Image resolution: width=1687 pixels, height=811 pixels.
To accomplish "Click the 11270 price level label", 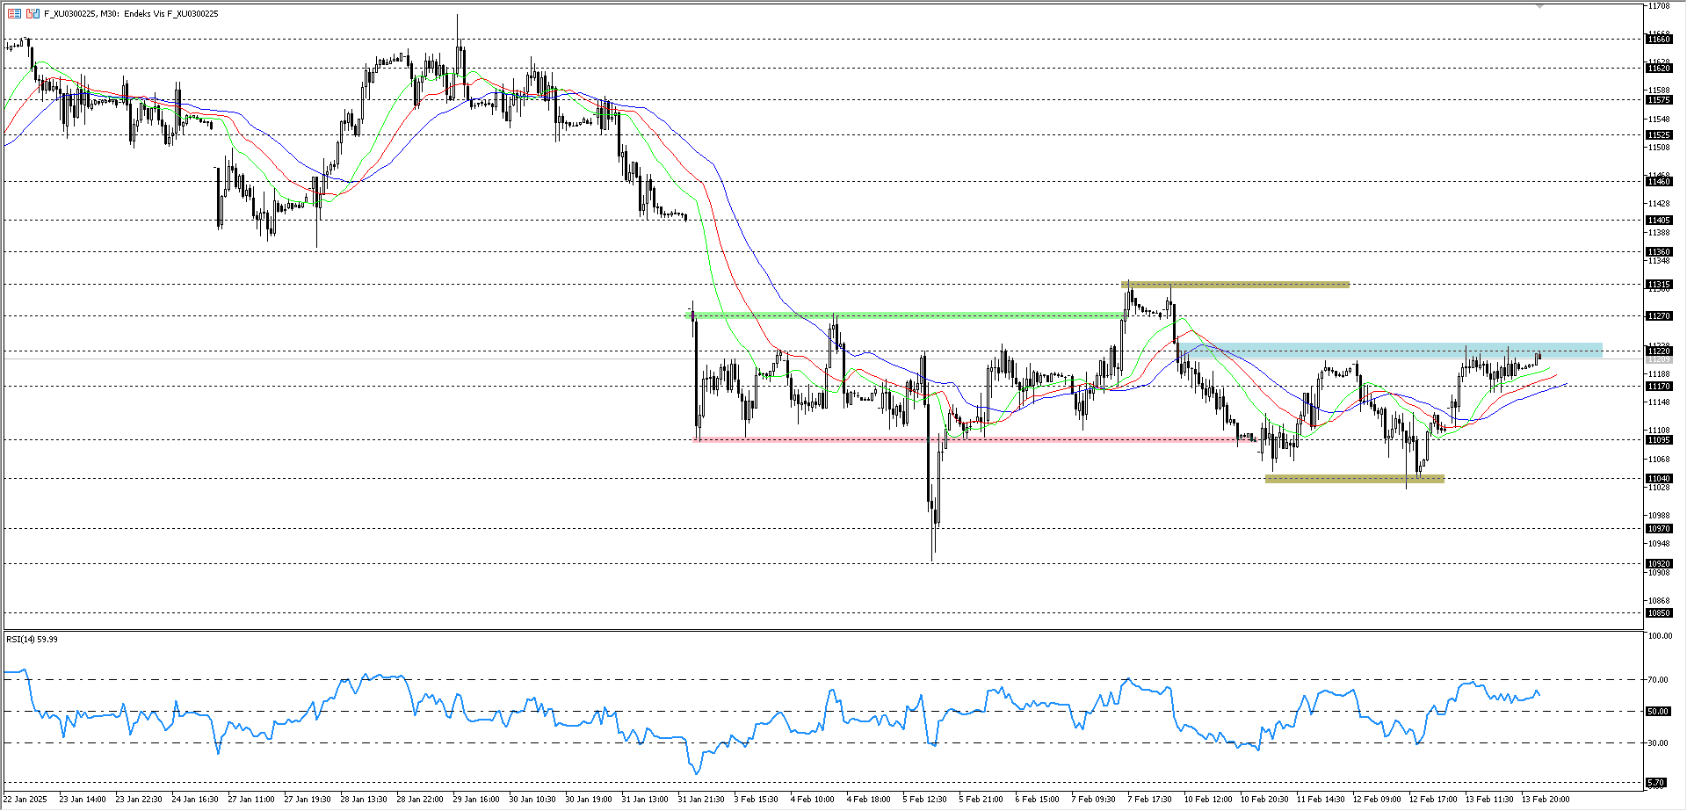I will click(1659, 315).
